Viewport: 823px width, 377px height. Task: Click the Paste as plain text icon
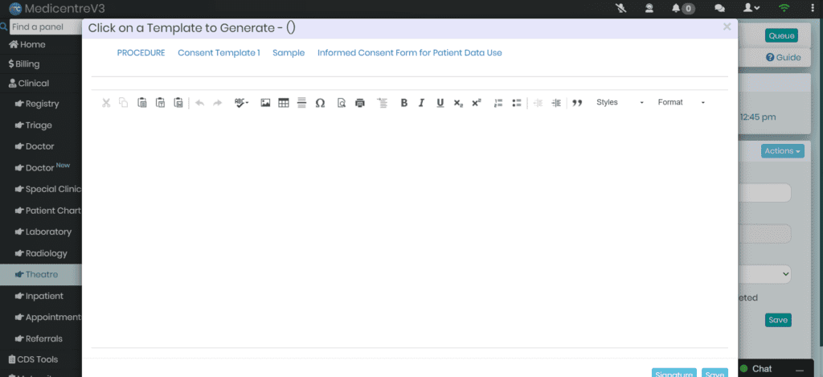(x=161, y=103)
